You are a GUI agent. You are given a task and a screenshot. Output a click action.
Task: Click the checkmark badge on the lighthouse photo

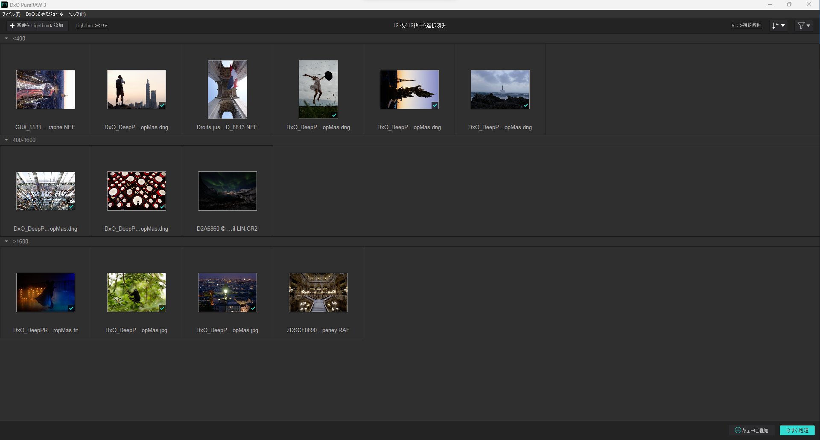coord(526,105)
